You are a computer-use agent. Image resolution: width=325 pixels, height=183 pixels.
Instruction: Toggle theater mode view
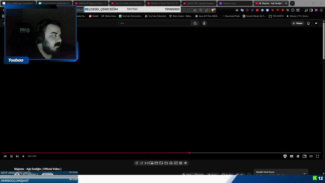tap(311, 156)
